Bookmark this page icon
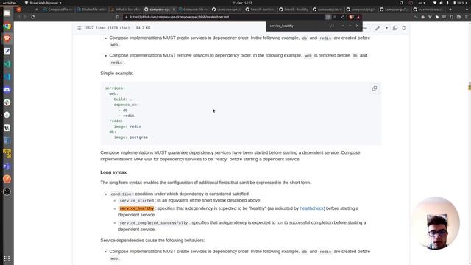 [x=118, y=17]
